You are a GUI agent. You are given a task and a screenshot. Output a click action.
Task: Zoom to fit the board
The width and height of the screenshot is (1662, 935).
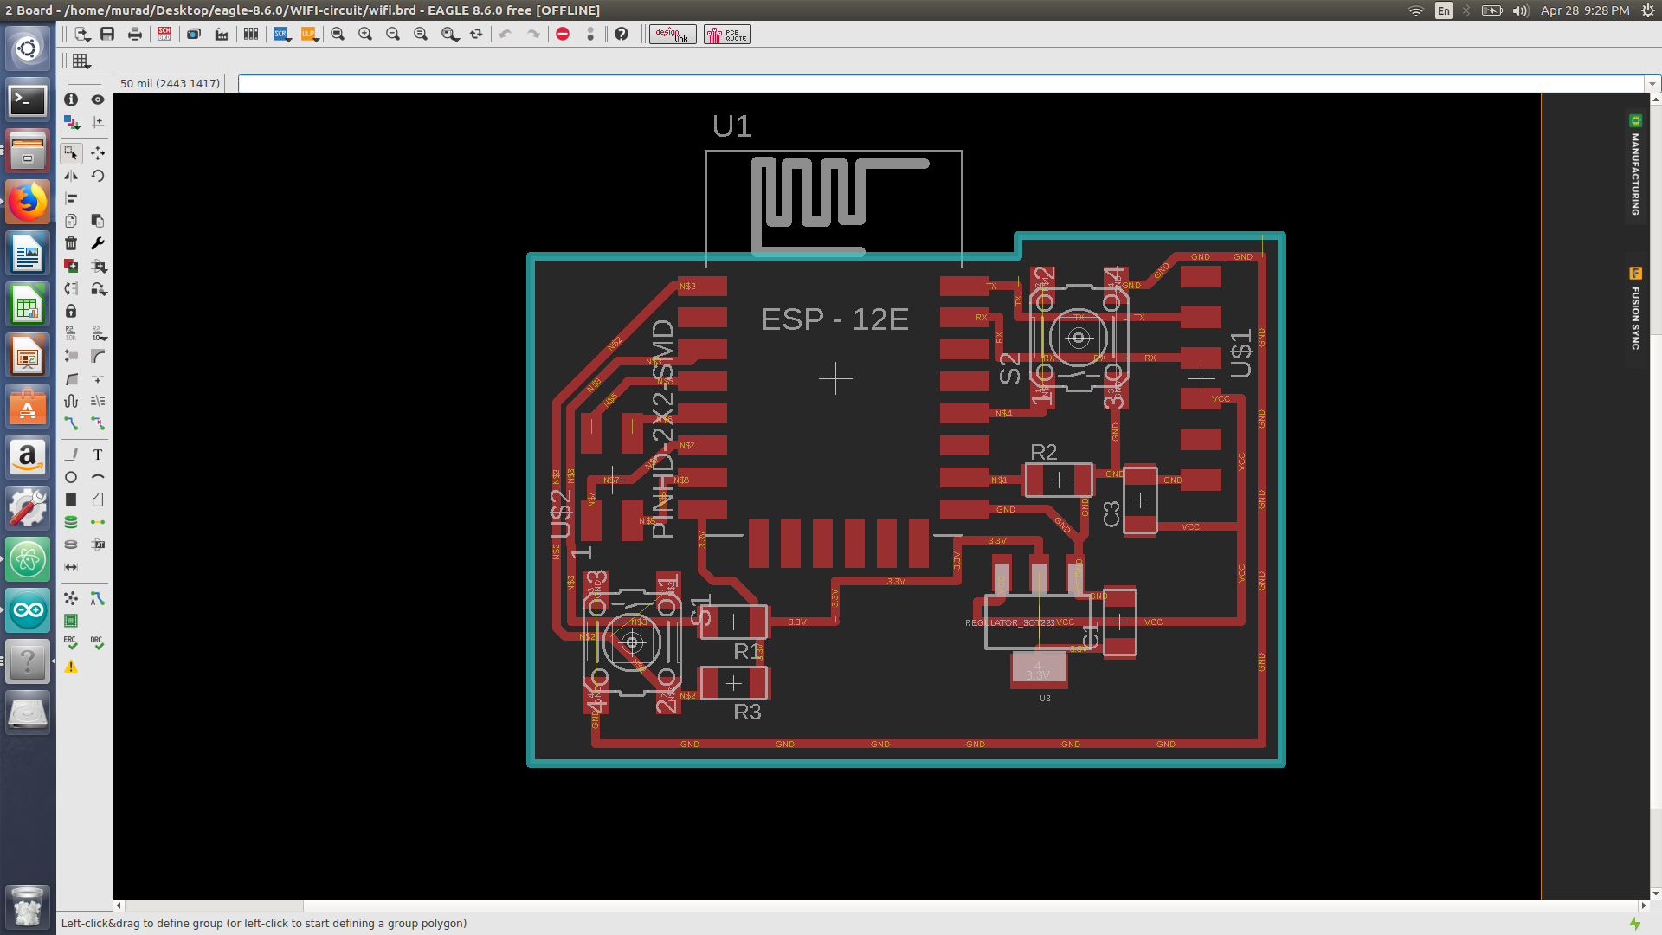coord(338,34)
